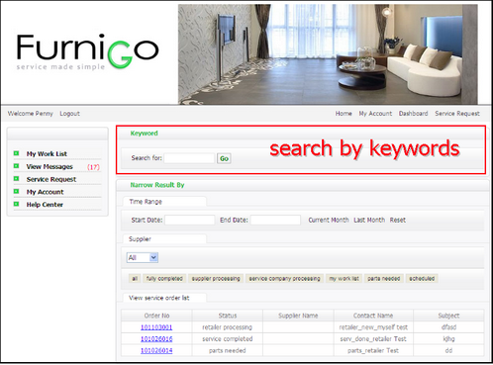
Task: Click the Status column header
Action: click(228, 316)
